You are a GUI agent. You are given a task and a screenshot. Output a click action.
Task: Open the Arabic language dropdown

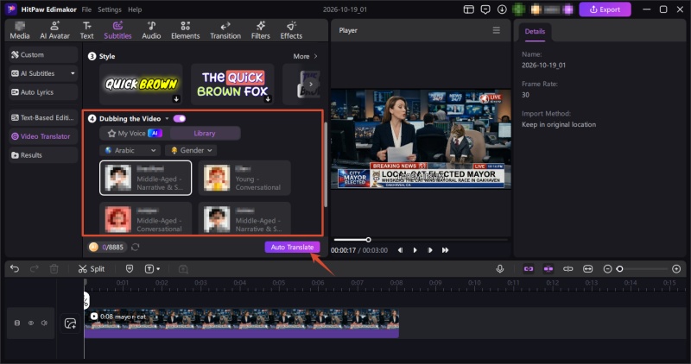(x=130, y=150)
